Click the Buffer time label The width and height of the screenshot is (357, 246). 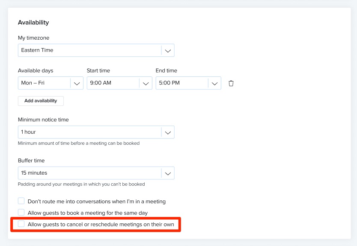click(x=31, y=160)
